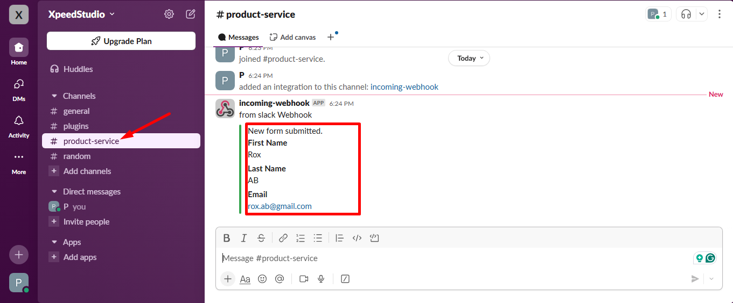Open the More options ellipsis in sidebar
733x303 pixels.
point(19,162)
